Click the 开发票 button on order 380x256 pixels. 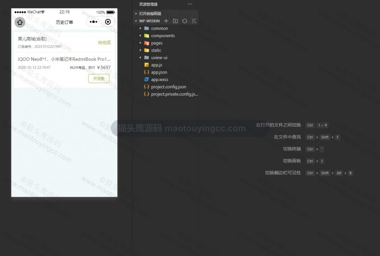tap(99, 78)
